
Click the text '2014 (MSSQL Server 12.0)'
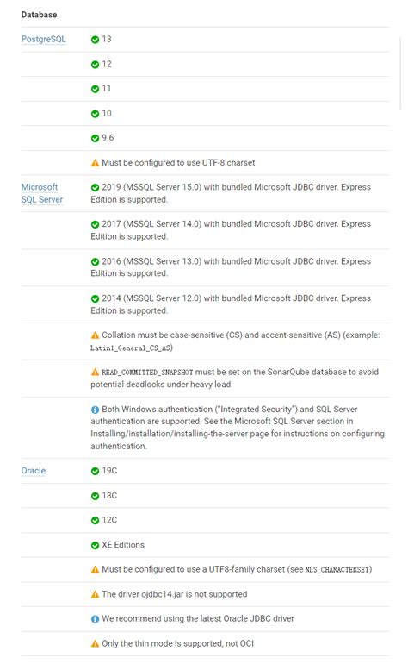point(151,298)
